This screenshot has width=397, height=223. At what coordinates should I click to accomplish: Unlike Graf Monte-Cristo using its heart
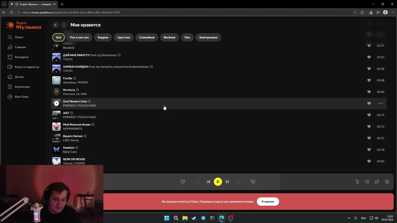tap(369, 103)
